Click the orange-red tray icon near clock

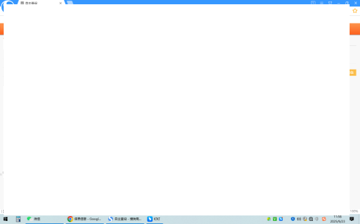[x=324, y=219]
